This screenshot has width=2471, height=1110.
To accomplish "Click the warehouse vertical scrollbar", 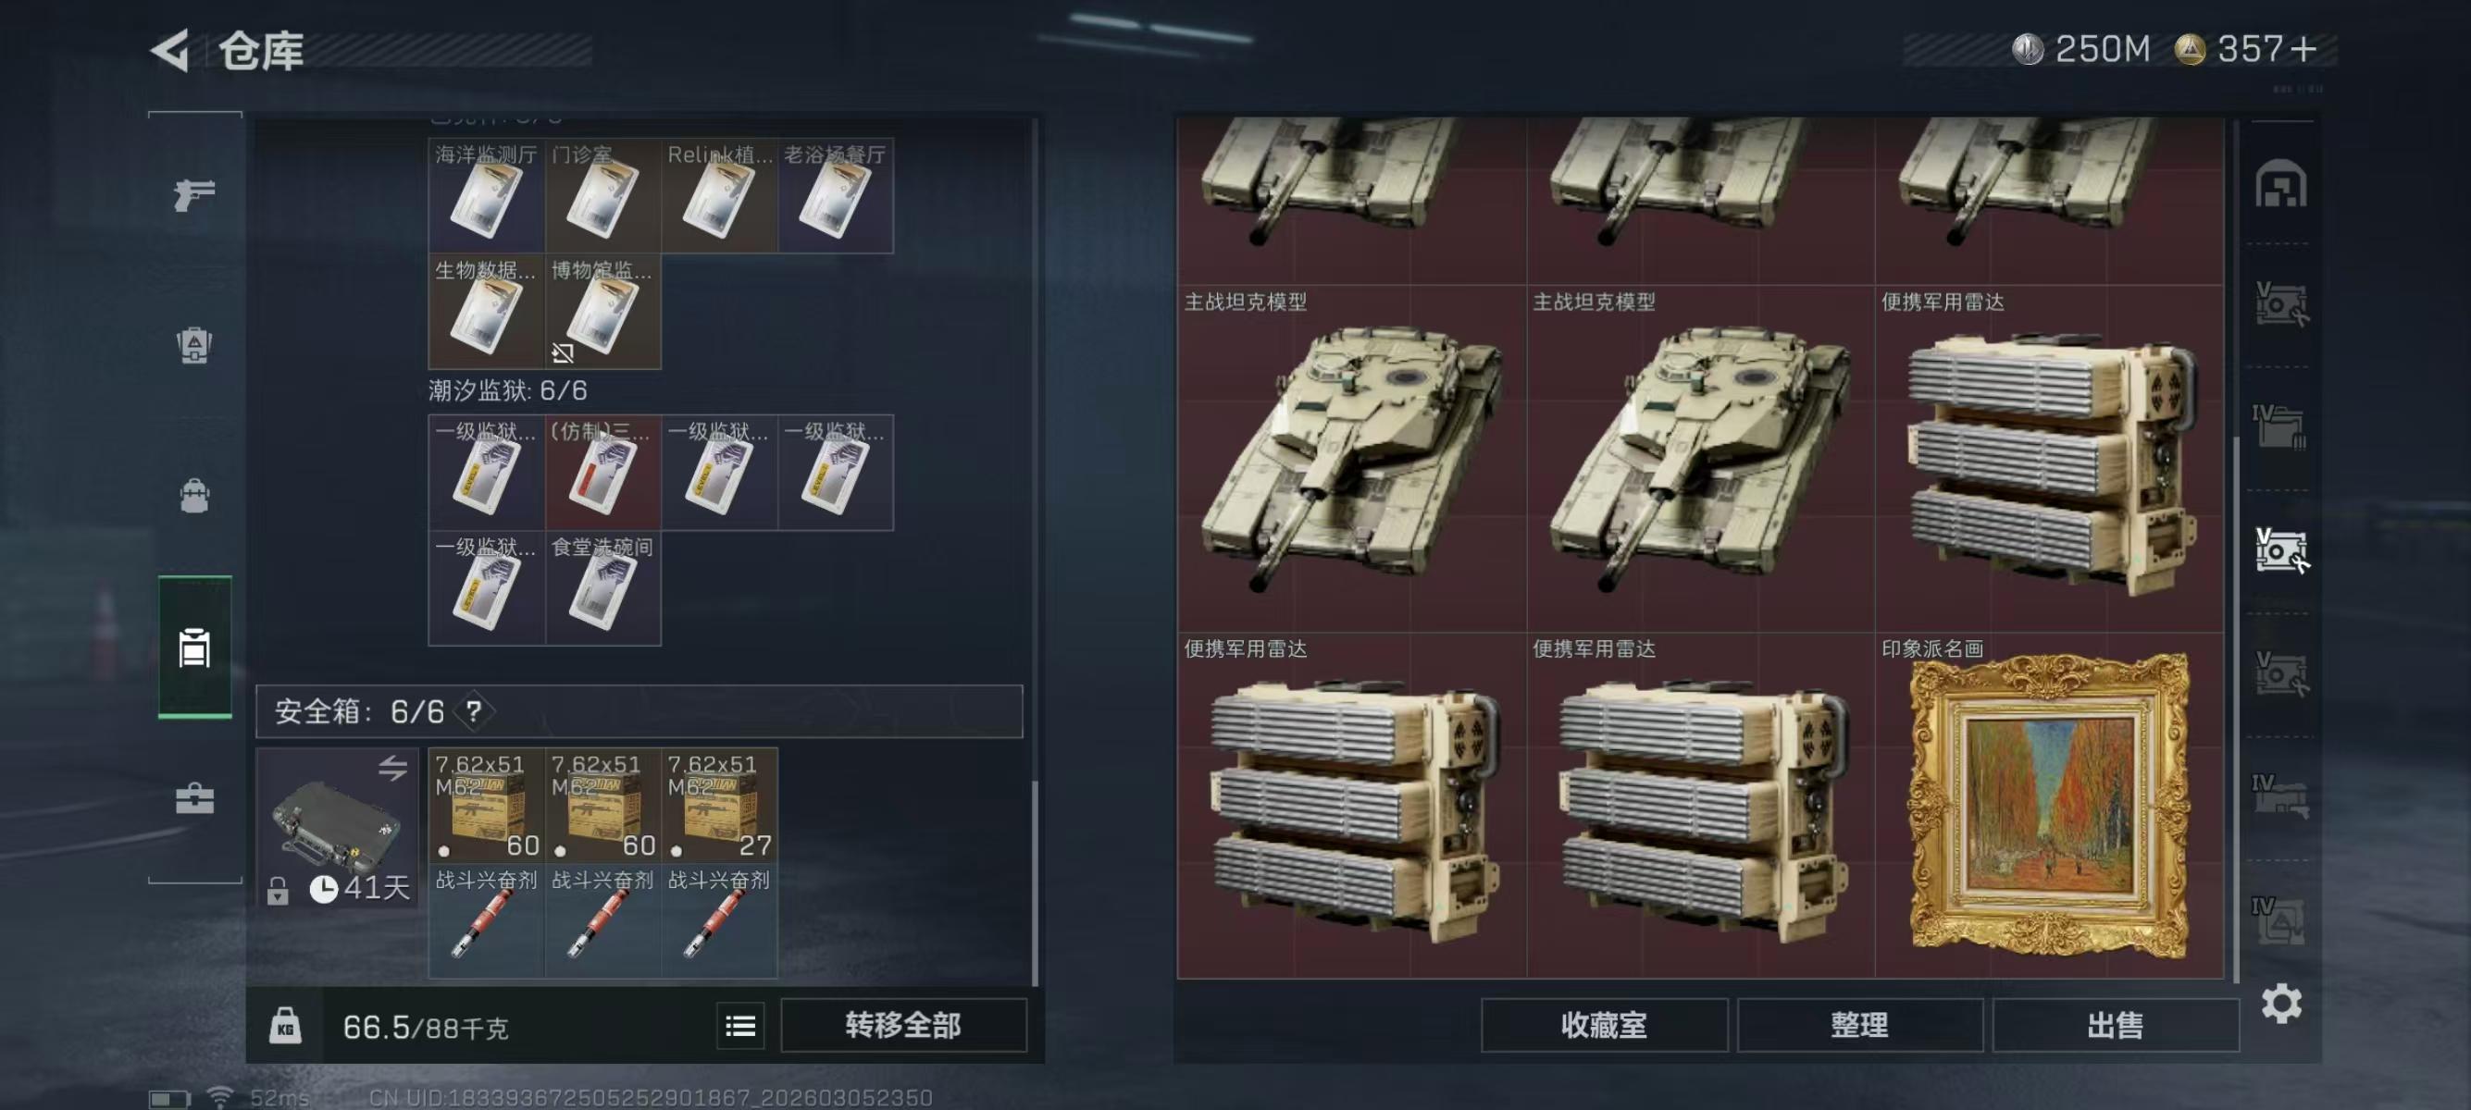I will tap(2237, 709).
